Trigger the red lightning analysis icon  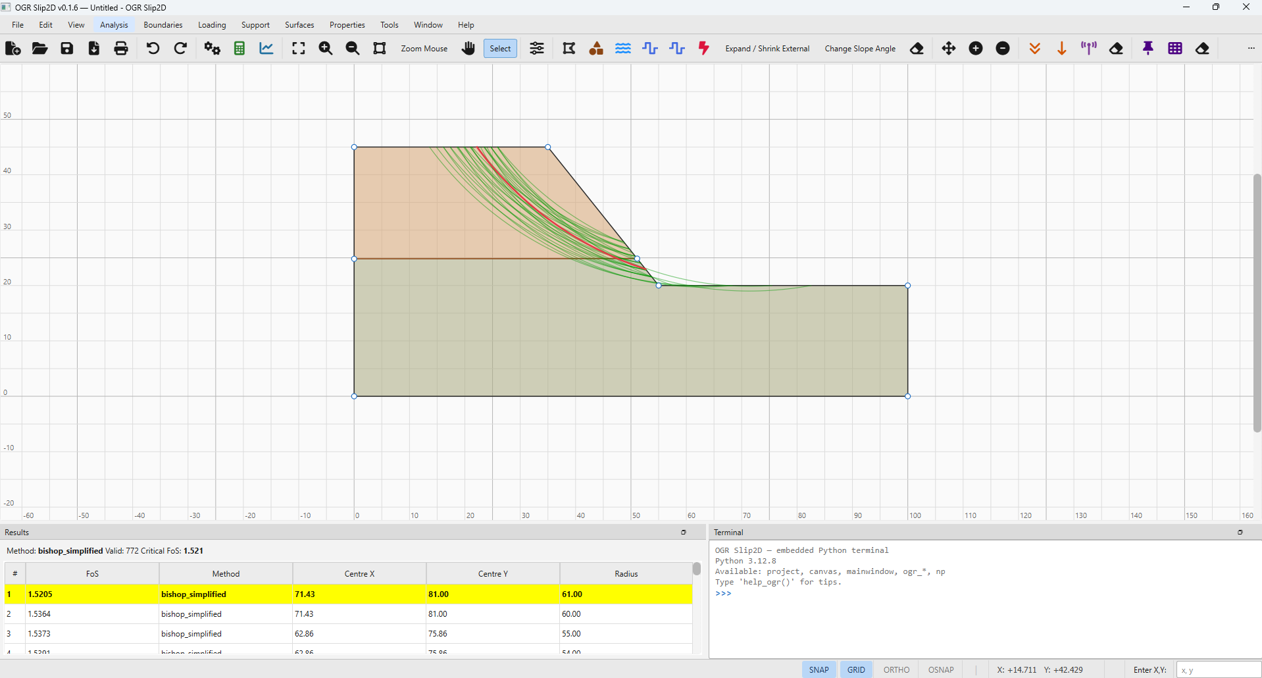tap(703, 48)
